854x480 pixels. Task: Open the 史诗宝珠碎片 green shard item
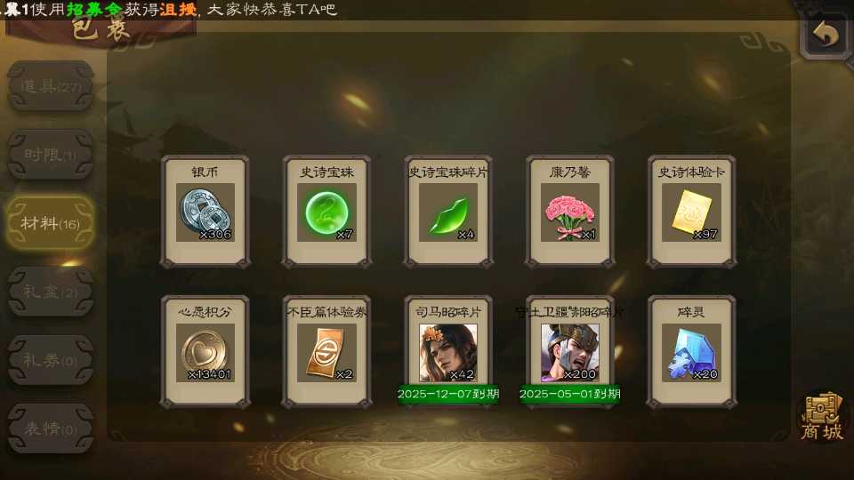pos(448,212)
